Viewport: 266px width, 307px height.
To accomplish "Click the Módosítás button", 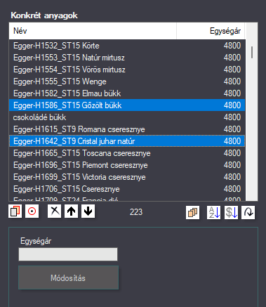I will pyautogui.click(x=68, y=277).
